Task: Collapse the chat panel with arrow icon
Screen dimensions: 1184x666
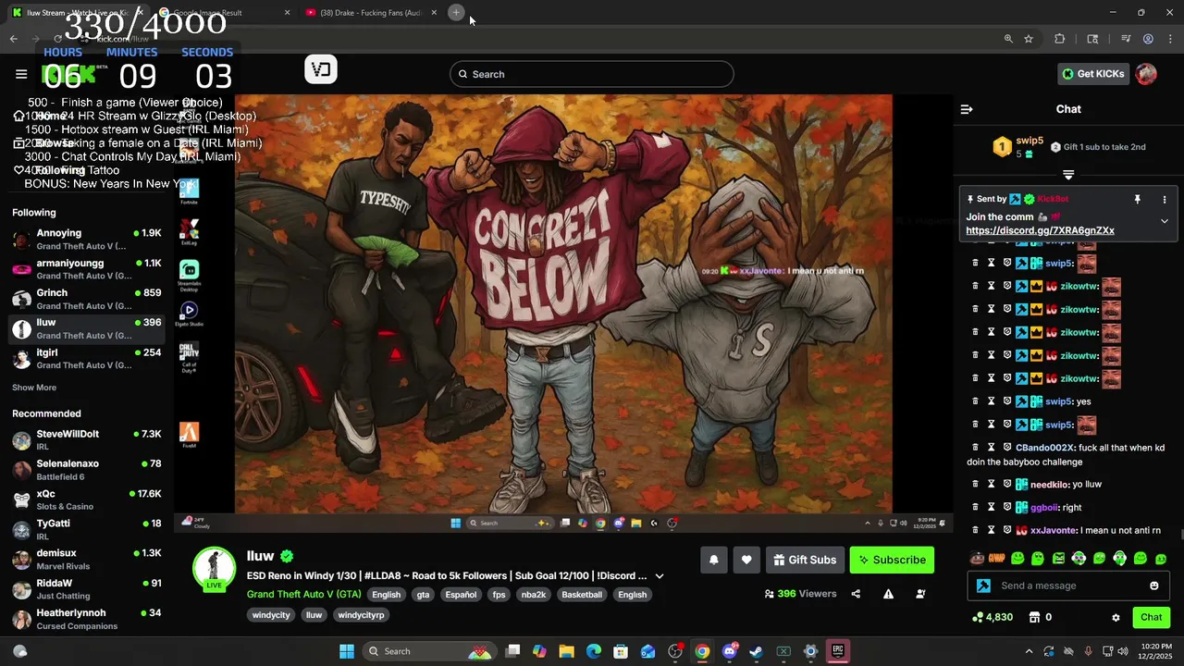Action: (967, 109)
